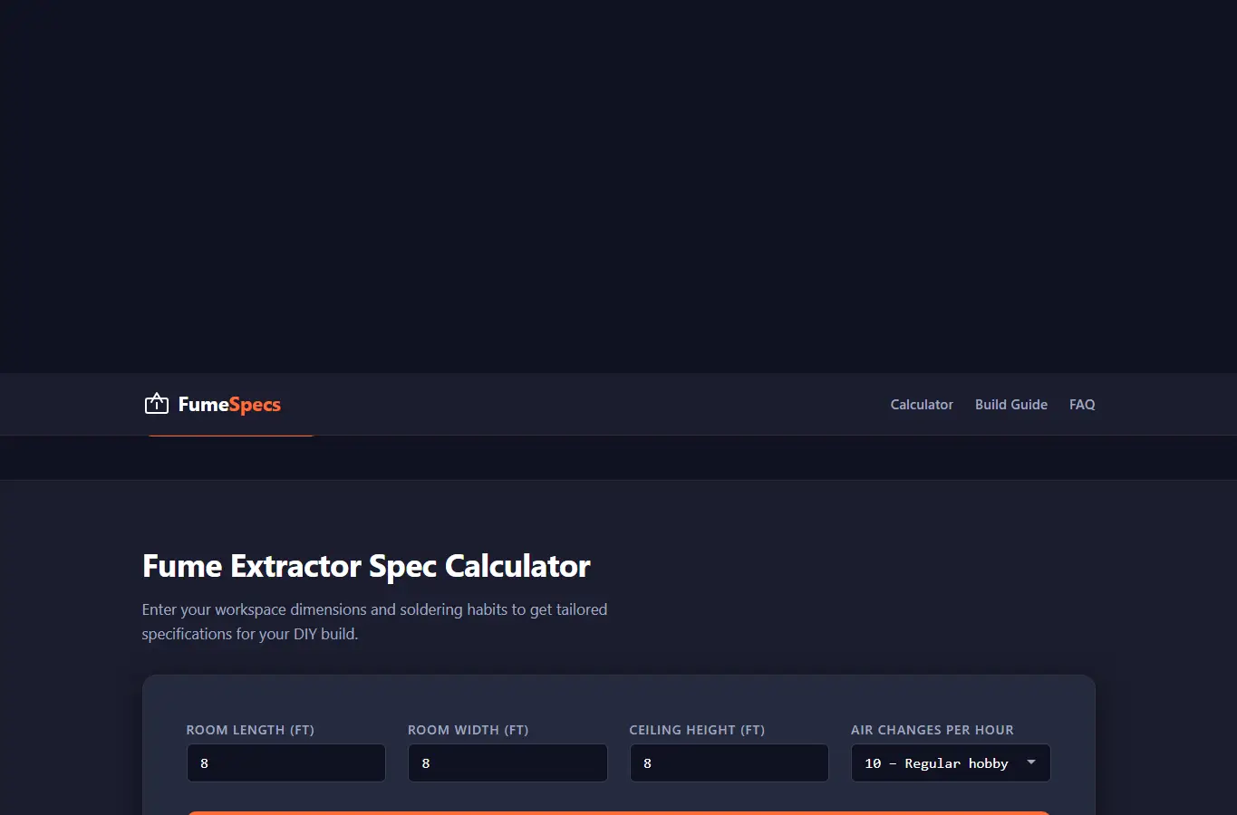Image resolution: width=1237 pixels, height=815 pixels.
Task: Click the 'Room Width (ft)' label
Action: 468,730
